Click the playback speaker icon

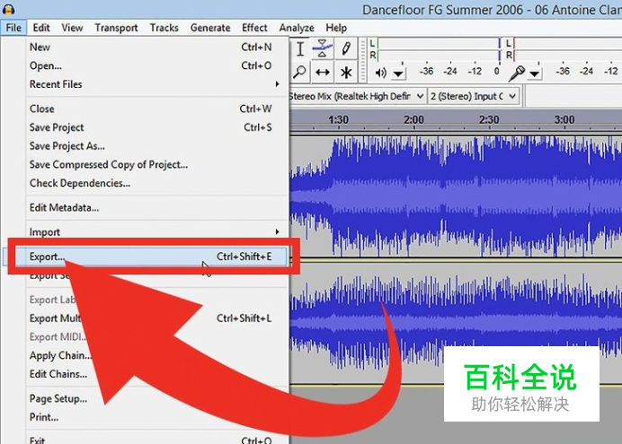[380, 73]
